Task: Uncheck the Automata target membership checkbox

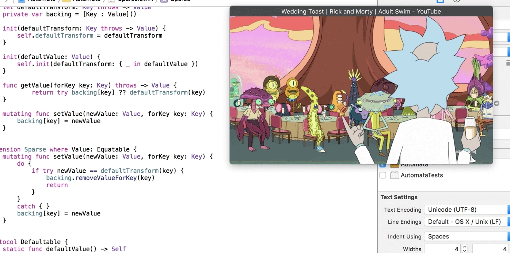Action: tap(382, 165)
